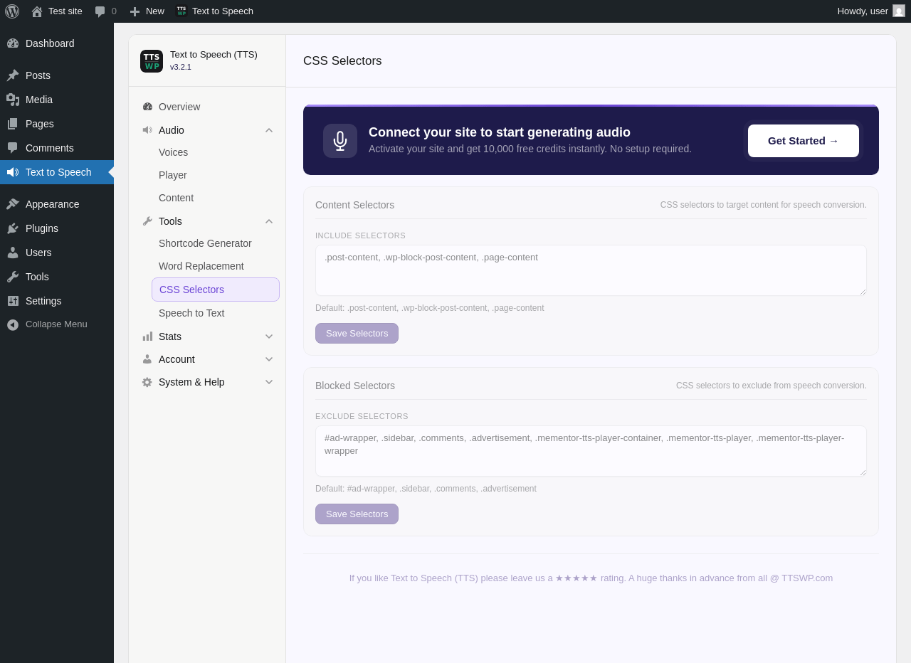
Task: Click the Media icon in admin menu
Action: click(13, 100)
